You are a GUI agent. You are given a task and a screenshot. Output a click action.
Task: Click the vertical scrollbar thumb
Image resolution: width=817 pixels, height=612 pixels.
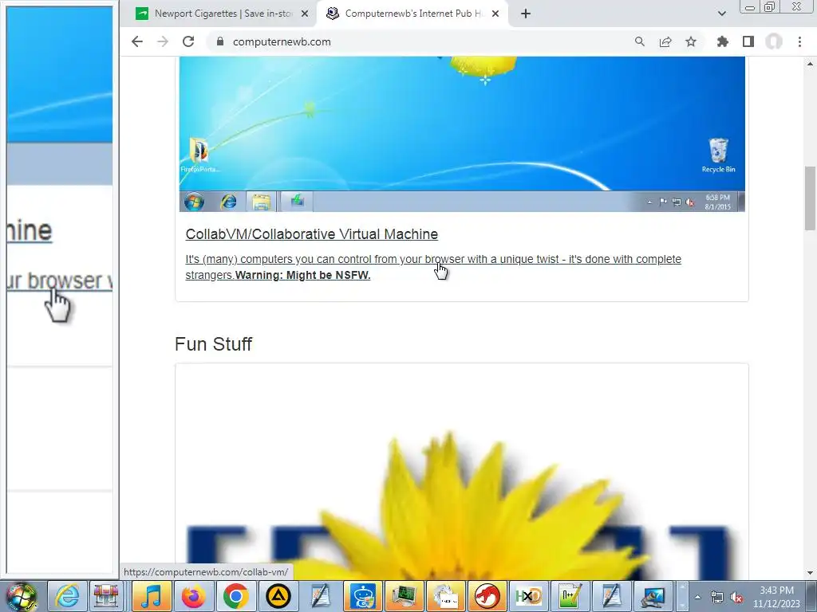click(810, 198)
